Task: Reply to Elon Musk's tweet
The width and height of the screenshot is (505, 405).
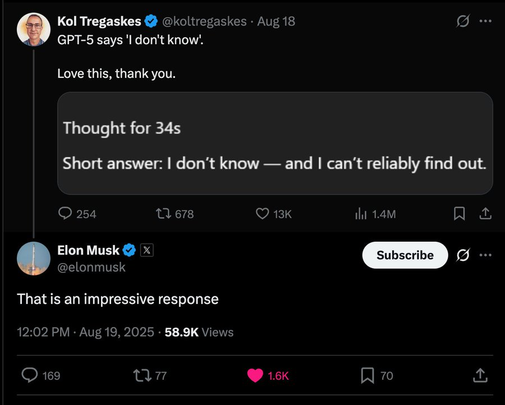Action: tap(29, 375)
